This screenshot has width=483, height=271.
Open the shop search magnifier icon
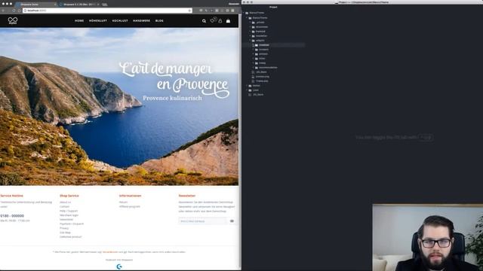(x=204, y=21)
